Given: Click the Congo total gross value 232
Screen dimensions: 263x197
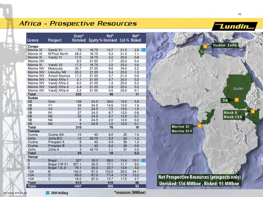Looking at the screenshot, I should click(79, 94).
